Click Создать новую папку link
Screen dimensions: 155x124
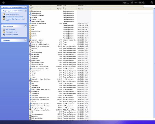pyautogui.click(x=12, y=14)
